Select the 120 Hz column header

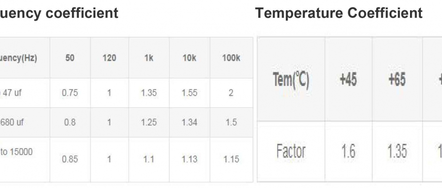click(109, 58)
